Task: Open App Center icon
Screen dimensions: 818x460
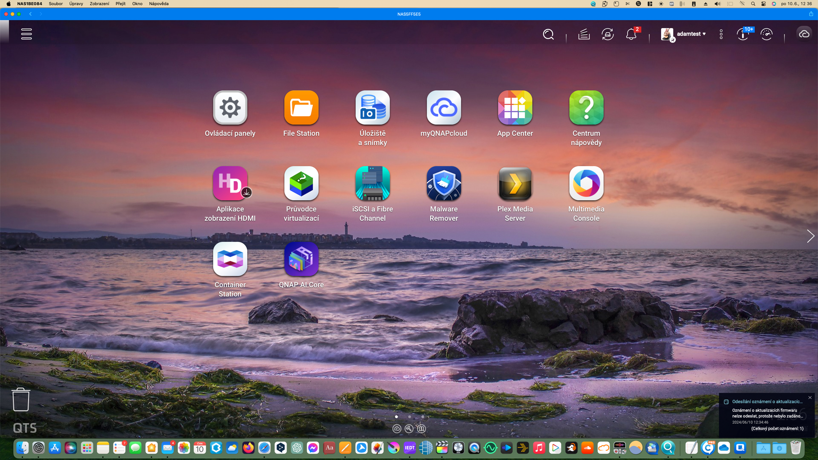Action: 515,108
